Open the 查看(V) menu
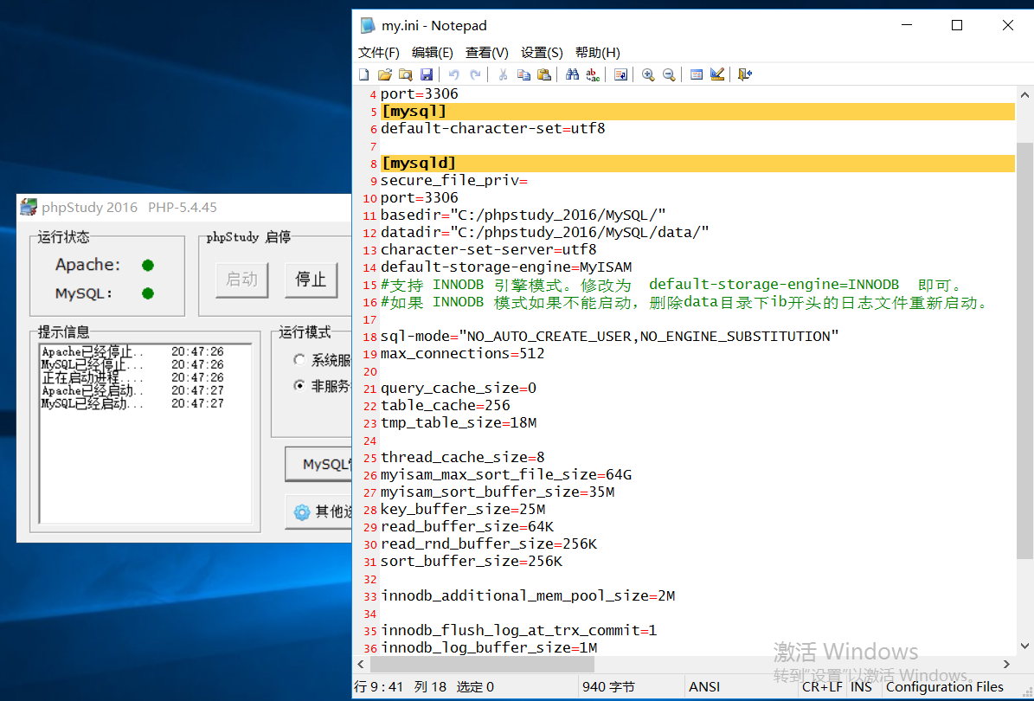1034x701 pixels. click(486, 53)
